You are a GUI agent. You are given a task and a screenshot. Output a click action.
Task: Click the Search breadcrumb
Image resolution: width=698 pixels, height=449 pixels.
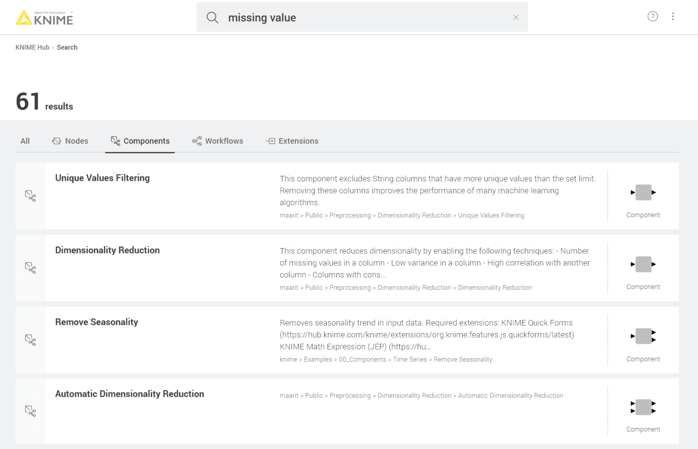tap(67, 47)
